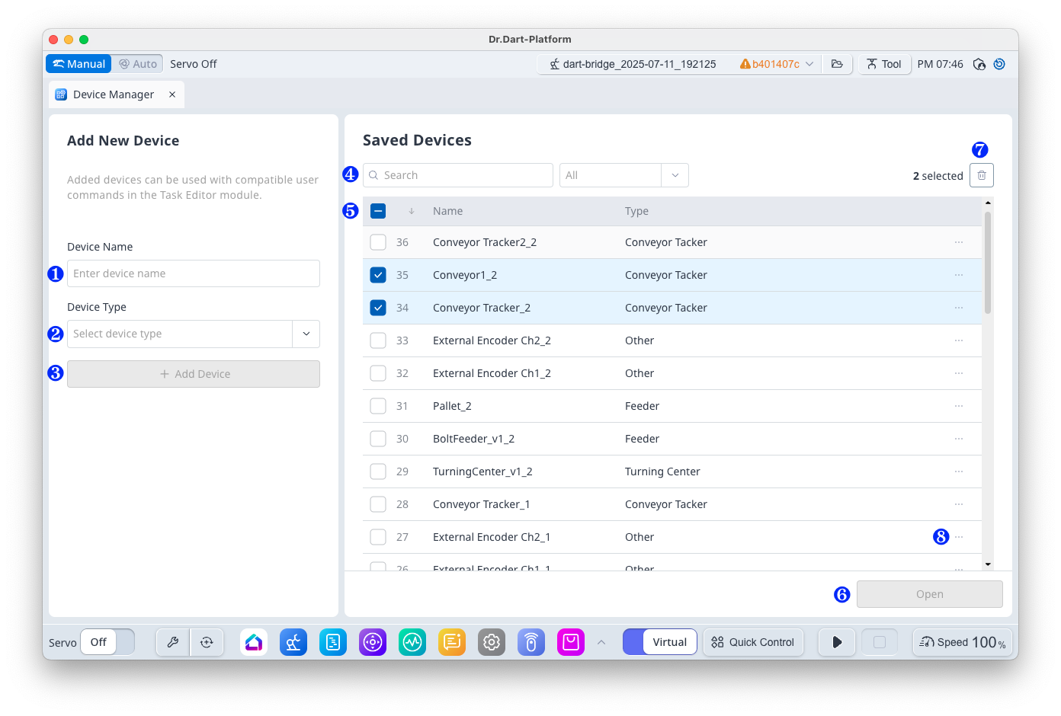1061x716 pixels.
Task: Expand the Select device type dropdown
Action: 306,334
